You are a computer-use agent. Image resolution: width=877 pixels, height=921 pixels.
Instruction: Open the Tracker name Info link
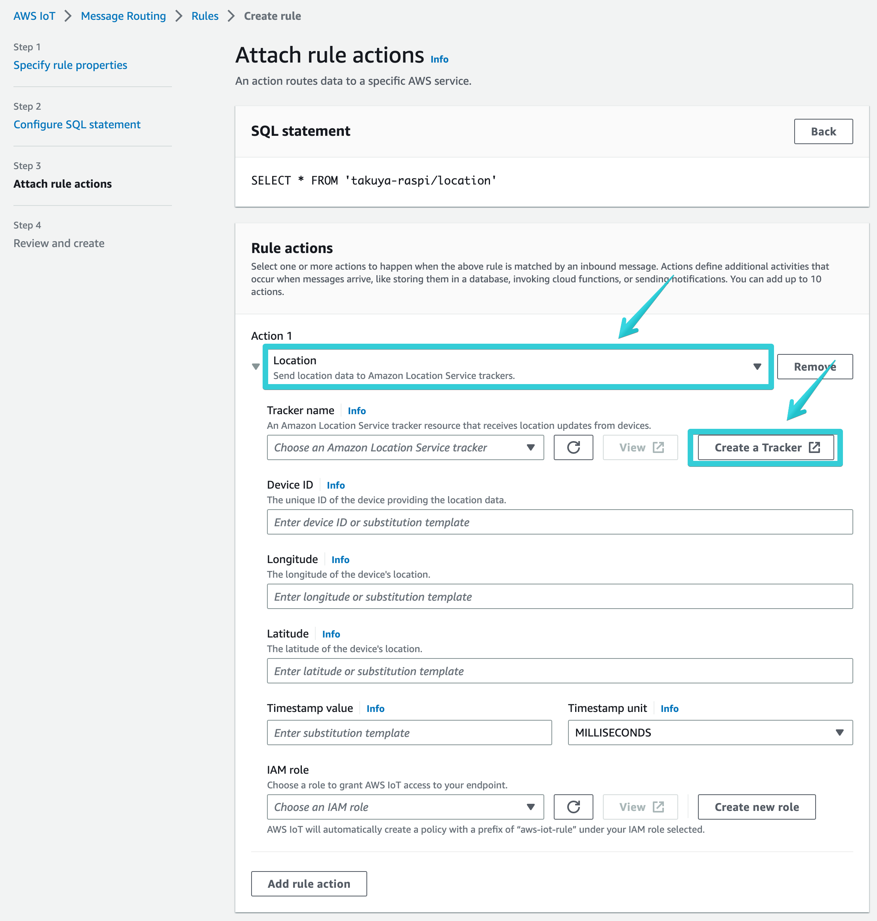[356, 410]
